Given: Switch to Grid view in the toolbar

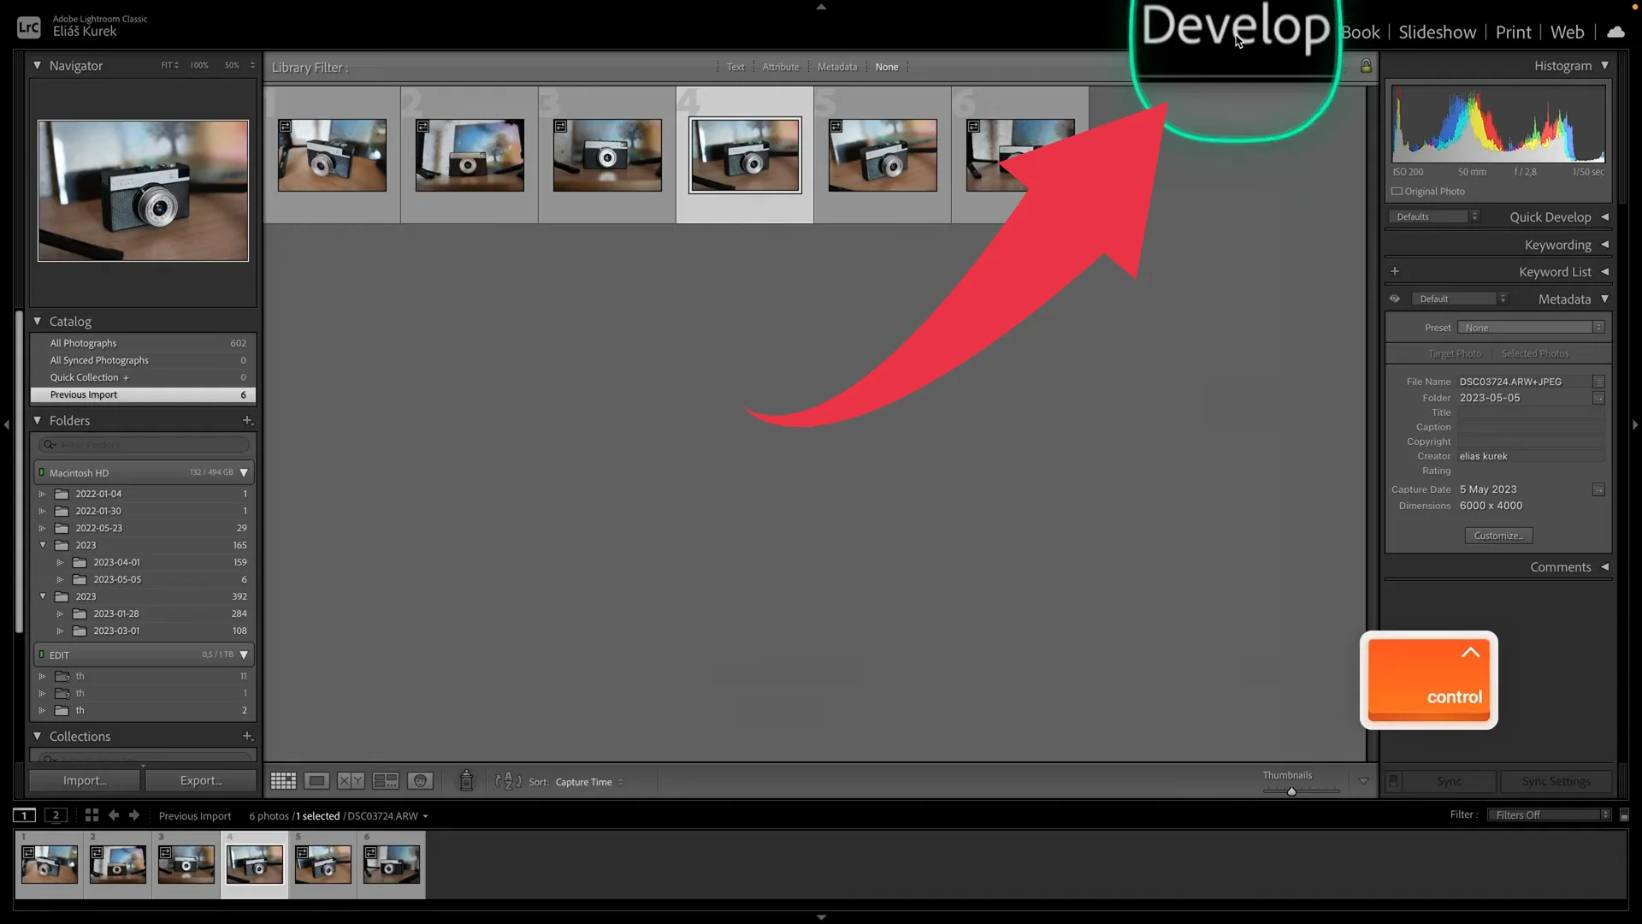Looking at the screenshot, I should pos(282,780).
